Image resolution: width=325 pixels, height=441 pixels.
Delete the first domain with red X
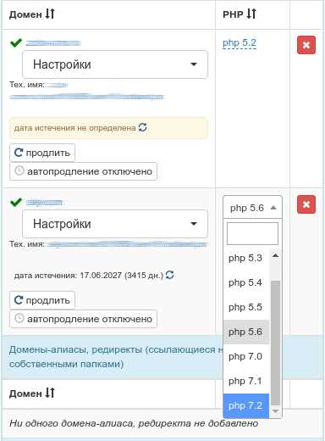tap(306, 45)
